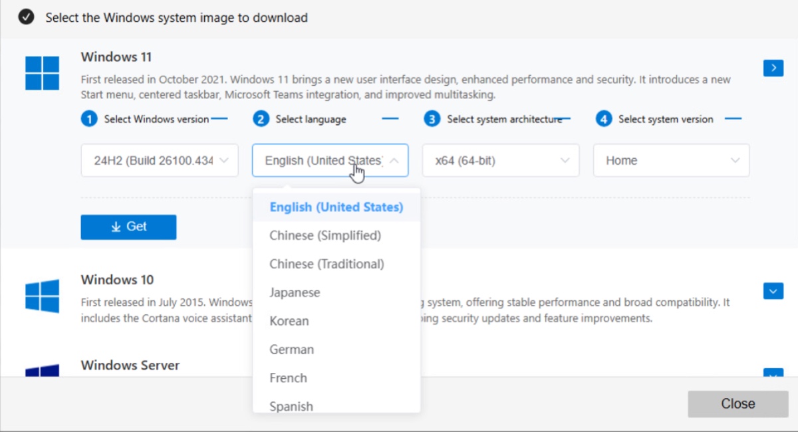Screen dimensions: 798x432
Task: Click the Close button
Action: tap(737, 403)
